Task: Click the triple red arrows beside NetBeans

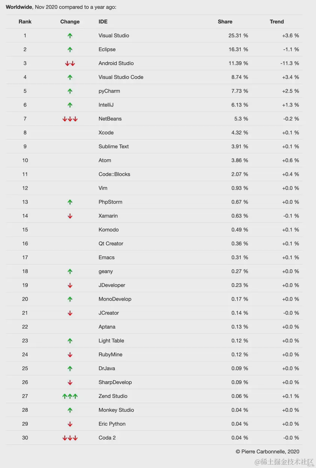Action: 70,119
